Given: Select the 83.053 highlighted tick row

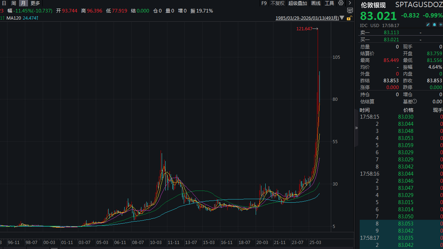Looking at the screenshot, I should click(x=406, y=224).
